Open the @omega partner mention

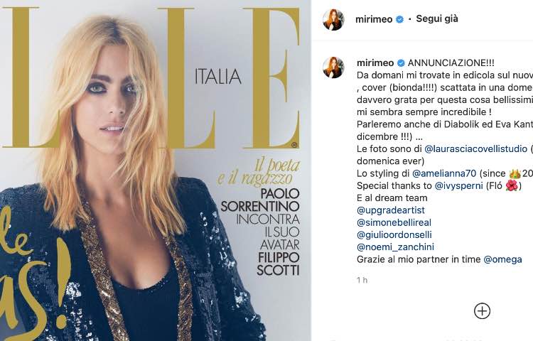pyautogui.click(x=502, y=259)
